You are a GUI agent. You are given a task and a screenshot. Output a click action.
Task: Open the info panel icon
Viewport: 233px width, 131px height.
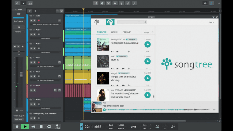tap(102, 3)
